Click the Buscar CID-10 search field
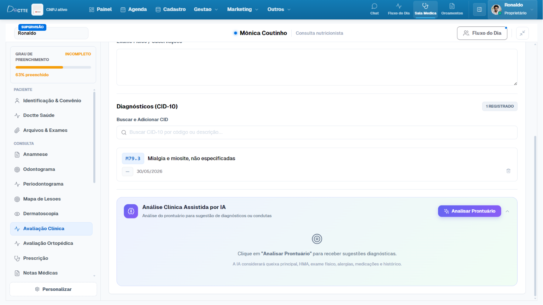The width and height of the screenshot is (543, 305). [317, 132]
